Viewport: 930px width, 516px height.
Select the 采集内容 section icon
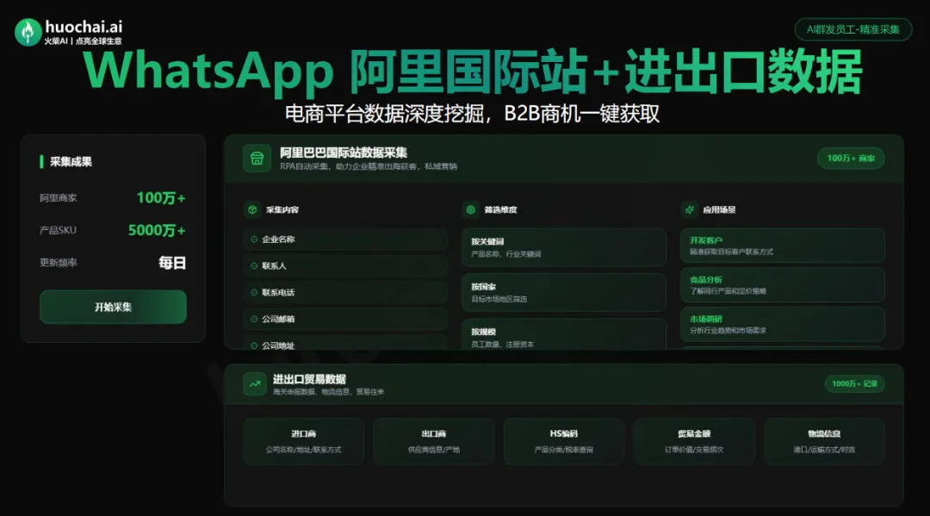point(251,208)
